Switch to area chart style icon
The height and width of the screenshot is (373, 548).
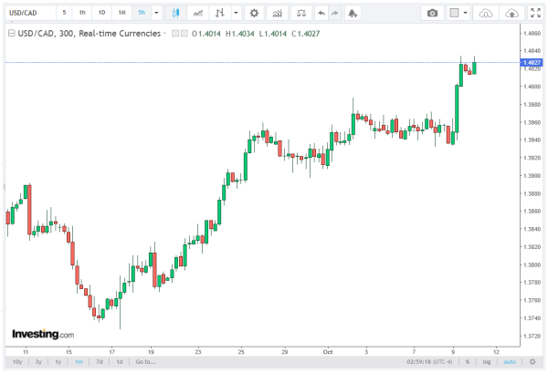click(197, 14)
